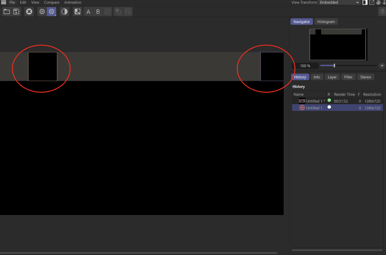Set the image as B
Viewport: 386px width, 255px height.
click(98, 12)
